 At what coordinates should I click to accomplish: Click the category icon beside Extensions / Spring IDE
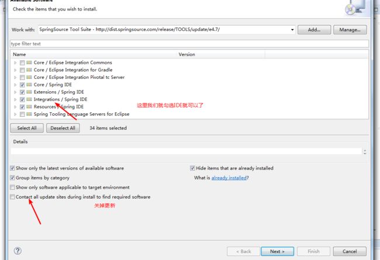29,92
